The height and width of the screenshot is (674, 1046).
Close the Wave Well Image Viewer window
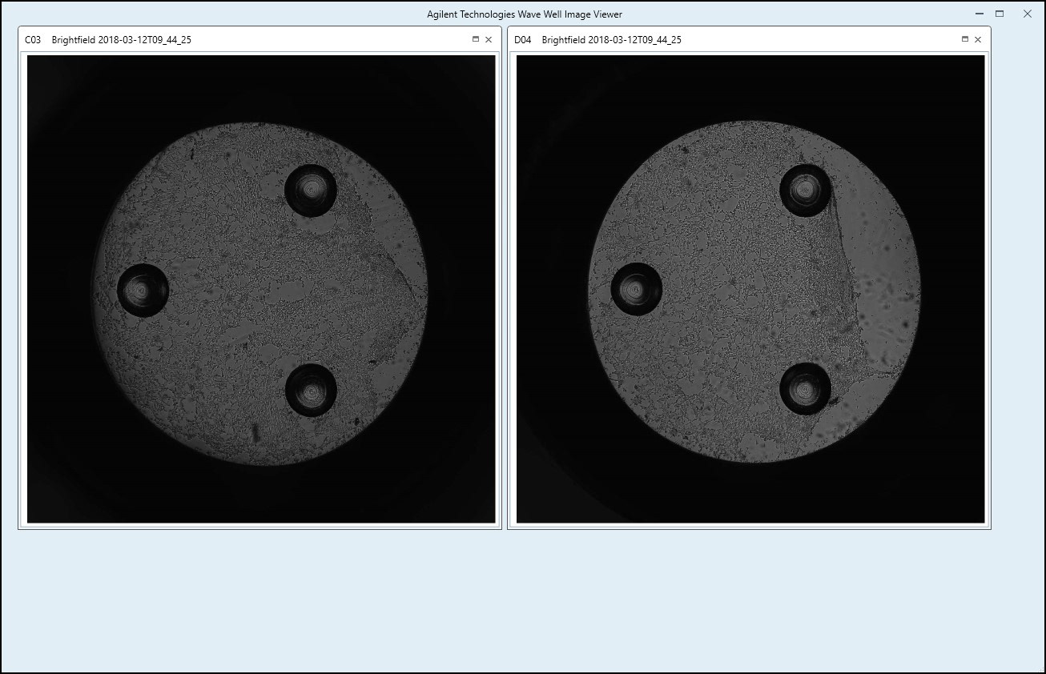pos(1028,14)
